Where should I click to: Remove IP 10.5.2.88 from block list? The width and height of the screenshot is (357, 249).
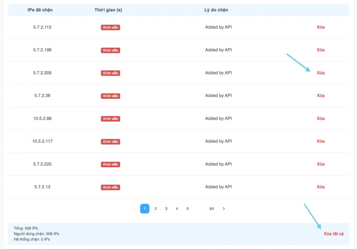(320, 118)
